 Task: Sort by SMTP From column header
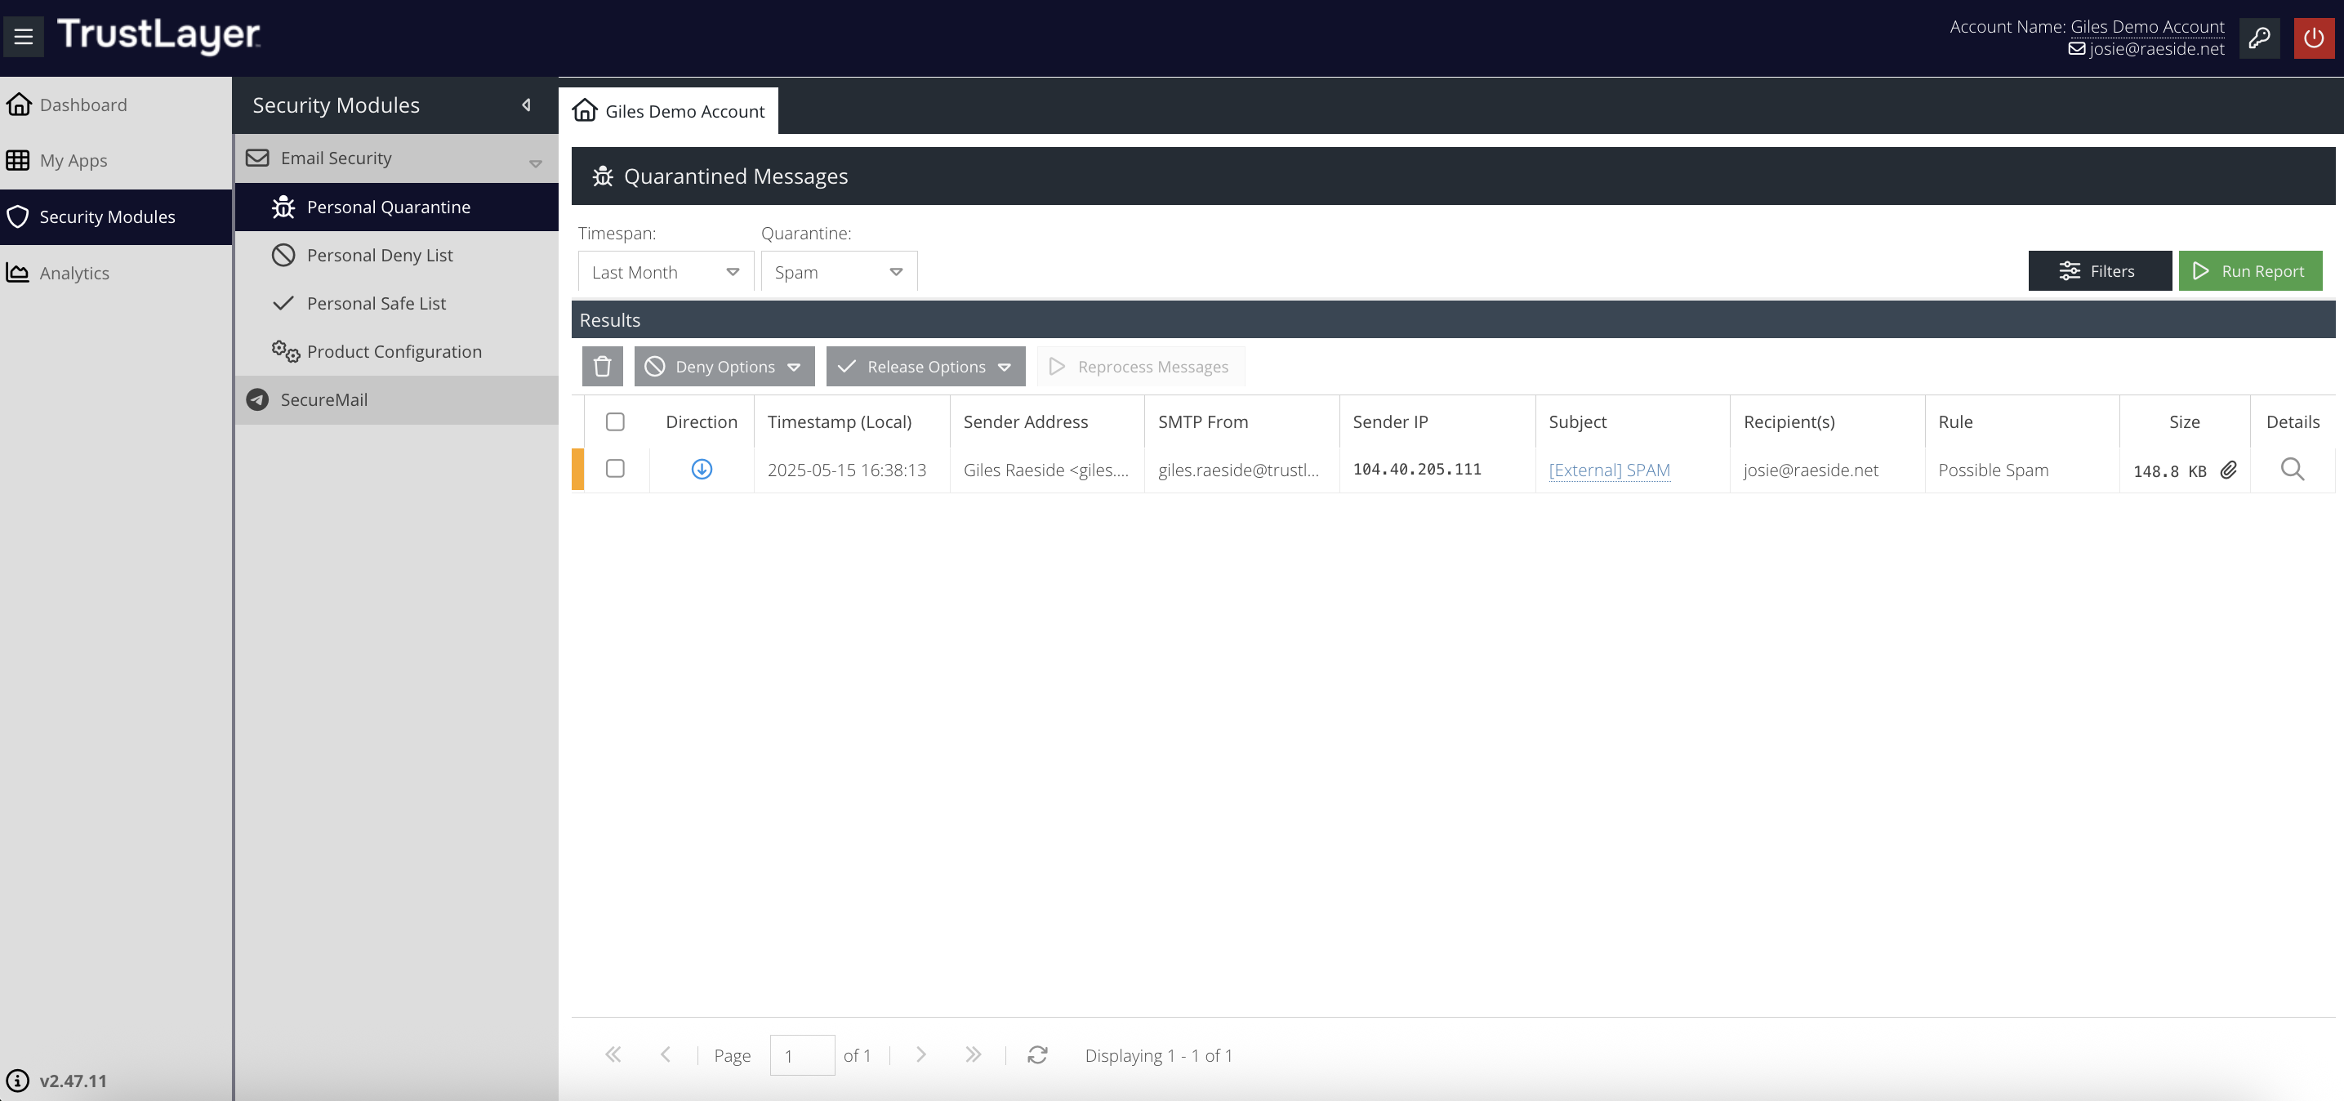(x=1242, y=421)
